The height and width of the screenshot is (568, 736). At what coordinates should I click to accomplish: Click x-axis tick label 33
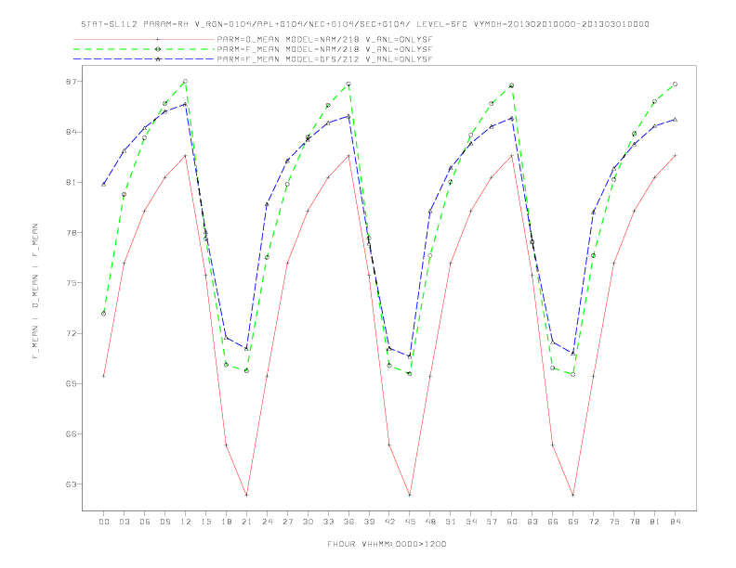pyautogui.click(x=328, y=522)
